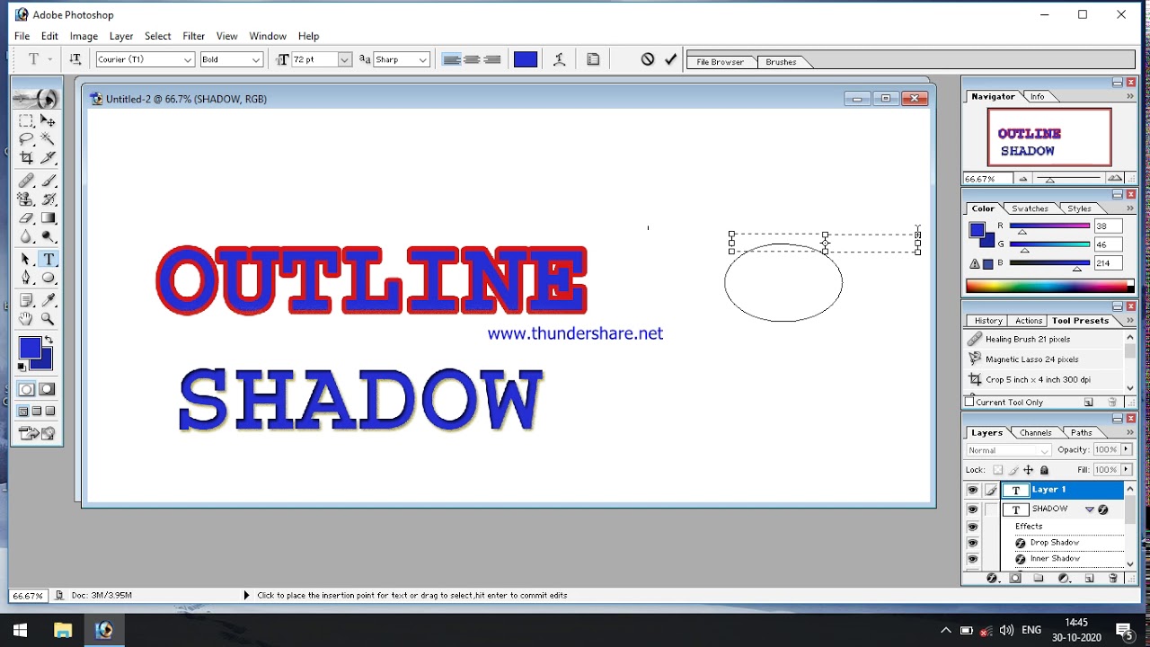Select the Eraser tool
1150x647 pixels.
[26, 218]
